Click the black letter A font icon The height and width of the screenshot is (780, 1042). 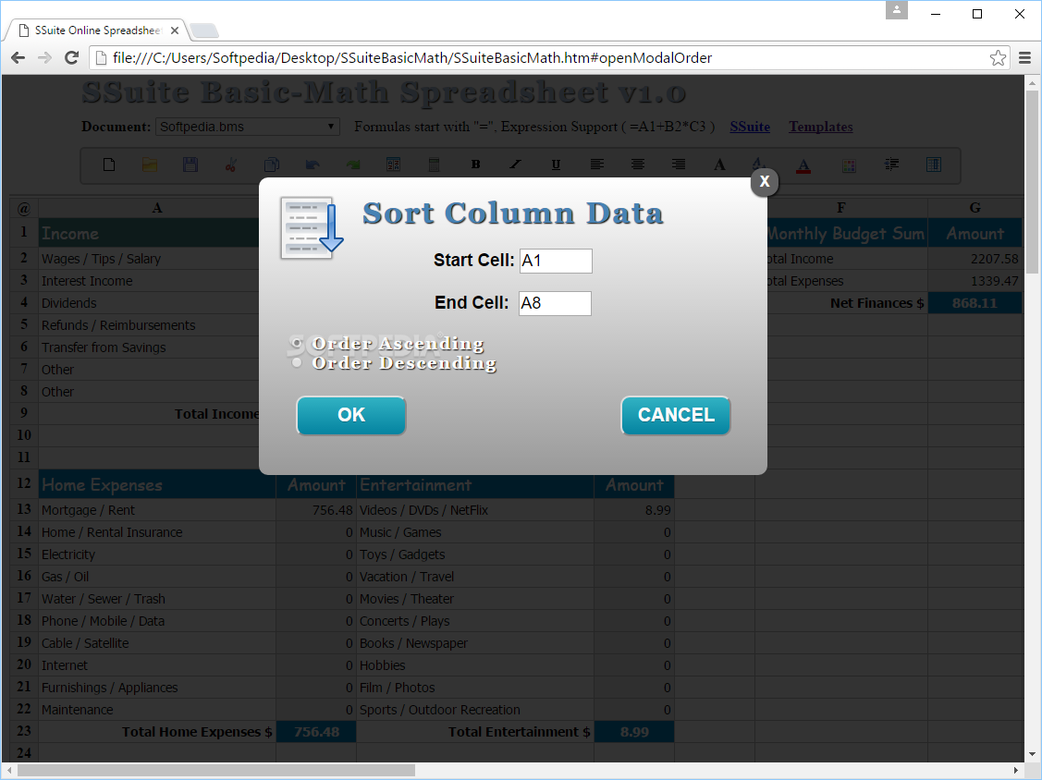(719, 165)
